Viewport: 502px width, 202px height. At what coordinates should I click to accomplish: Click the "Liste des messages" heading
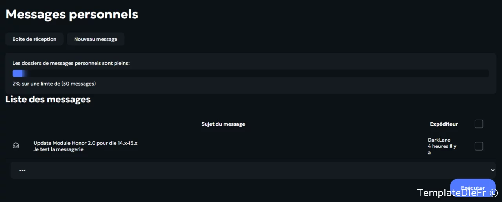point(48,100)
